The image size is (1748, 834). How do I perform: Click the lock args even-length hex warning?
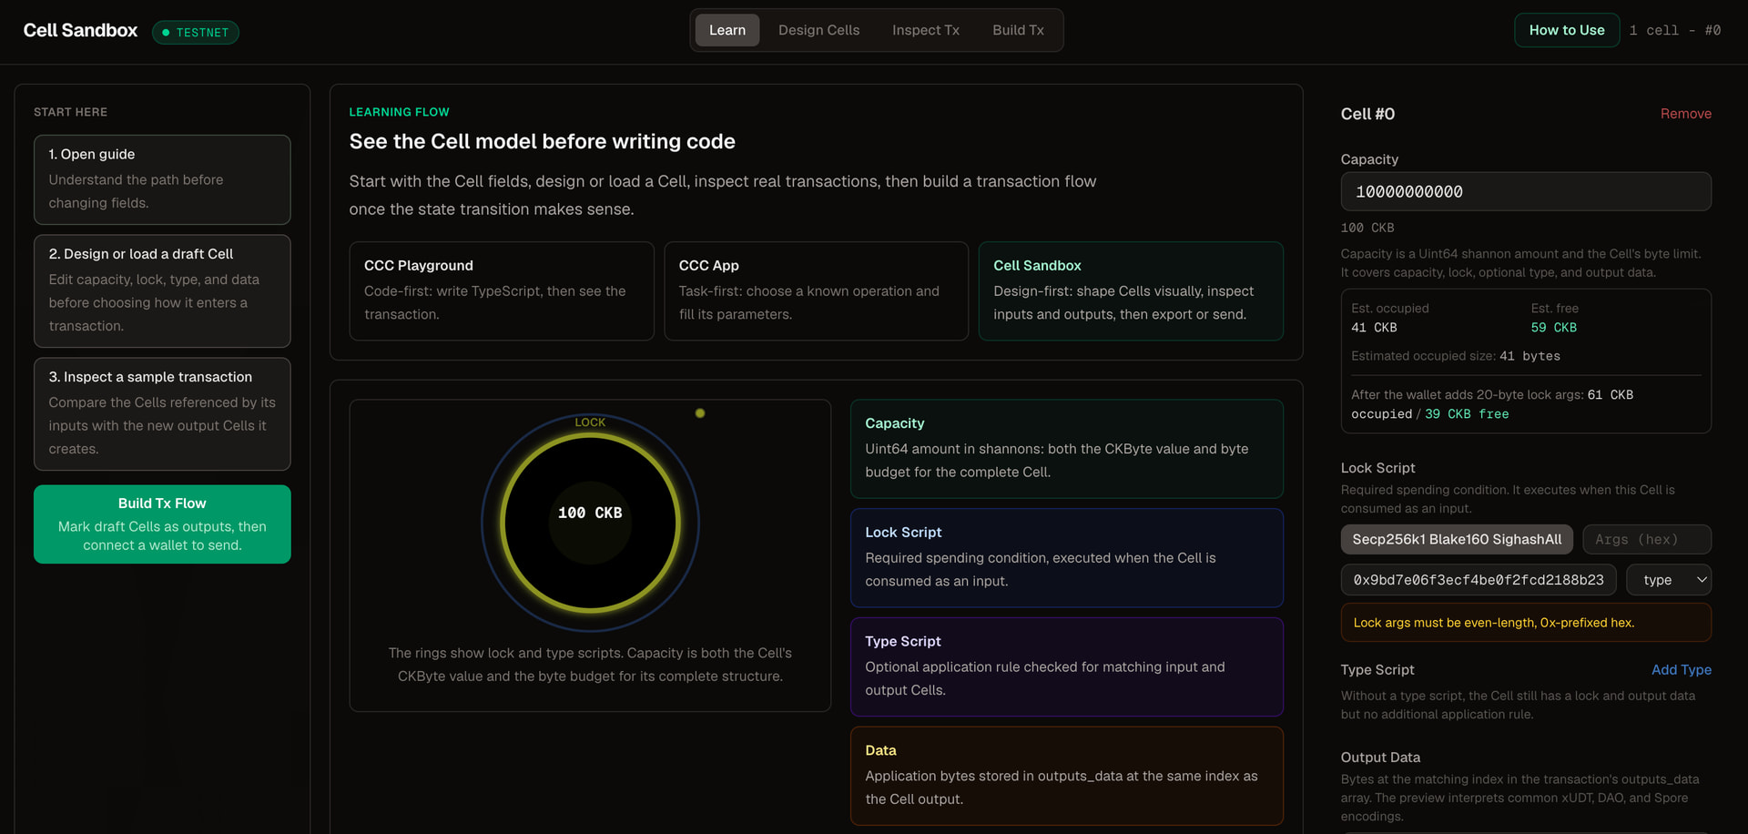coord(1526,623)
